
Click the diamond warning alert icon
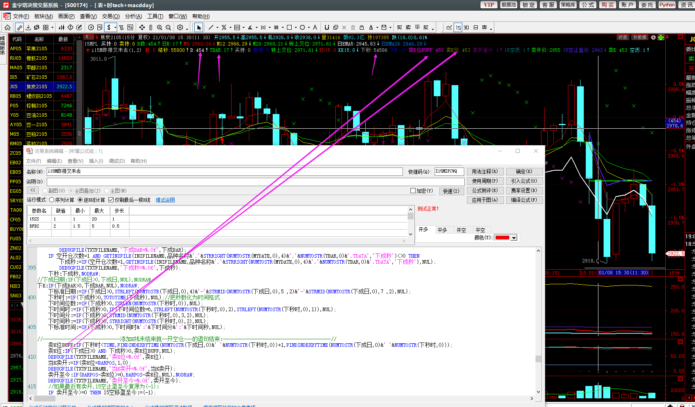(x=70, y=27)
